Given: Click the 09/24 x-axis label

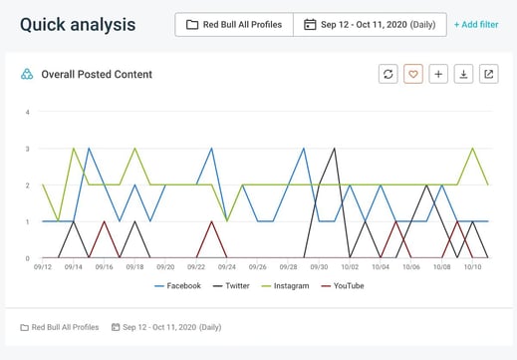Looking at the screenshot, I should tap(227, 267).
